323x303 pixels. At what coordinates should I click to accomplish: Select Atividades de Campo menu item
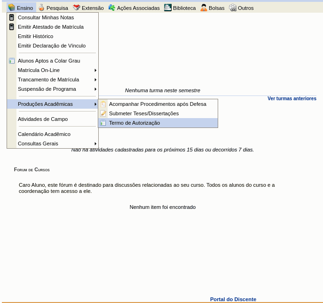coord(43,119)
